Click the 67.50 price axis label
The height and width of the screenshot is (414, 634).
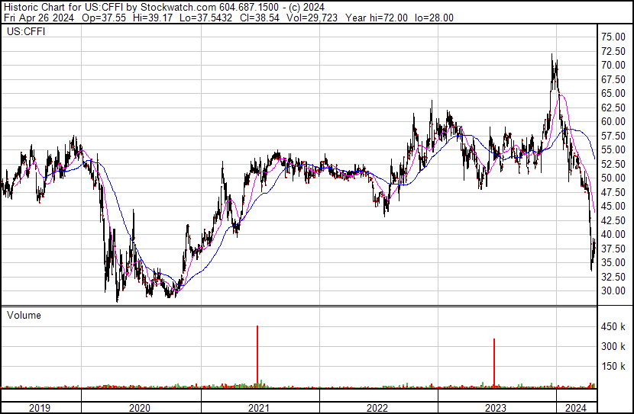[613, 79]
